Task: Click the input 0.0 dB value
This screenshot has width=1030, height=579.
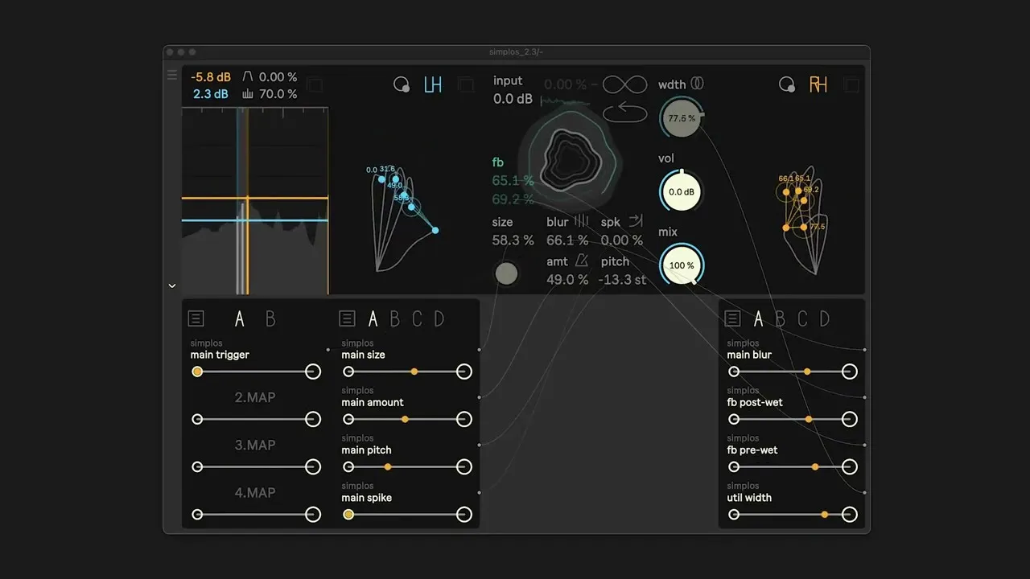Action: (513, 99)
